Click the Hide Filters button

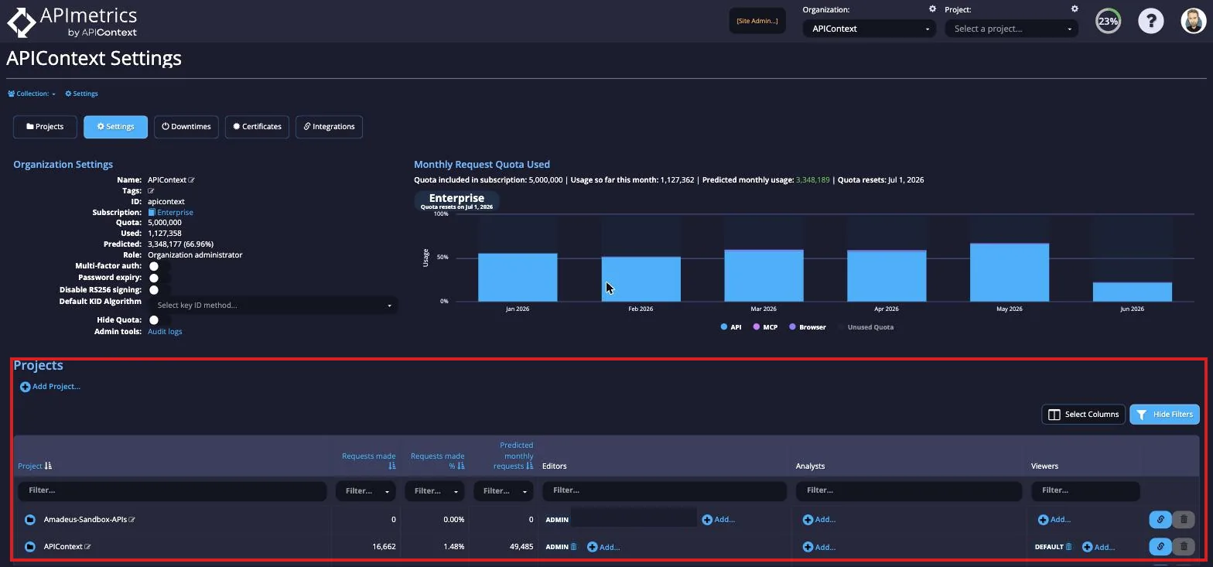1164,415
